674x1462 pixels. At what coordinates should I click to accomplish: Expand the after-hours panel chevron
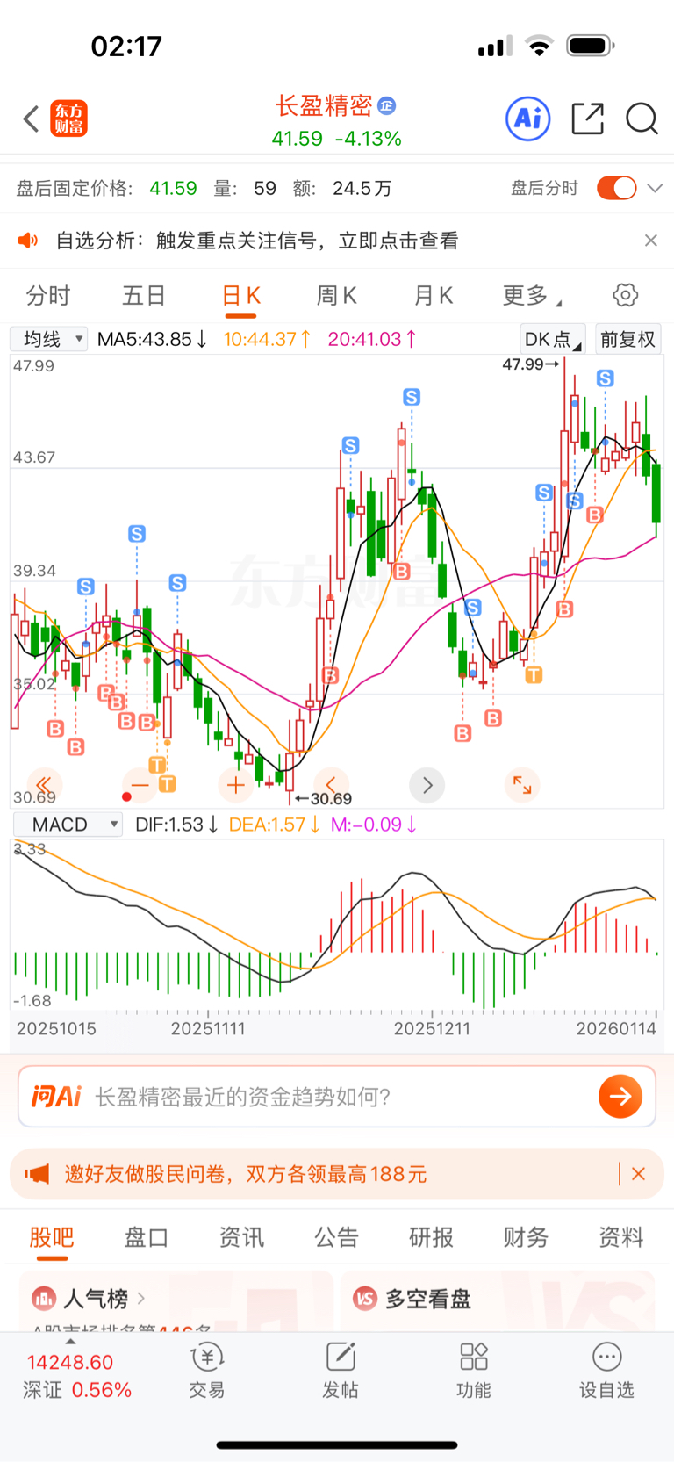tap(655, 188)
